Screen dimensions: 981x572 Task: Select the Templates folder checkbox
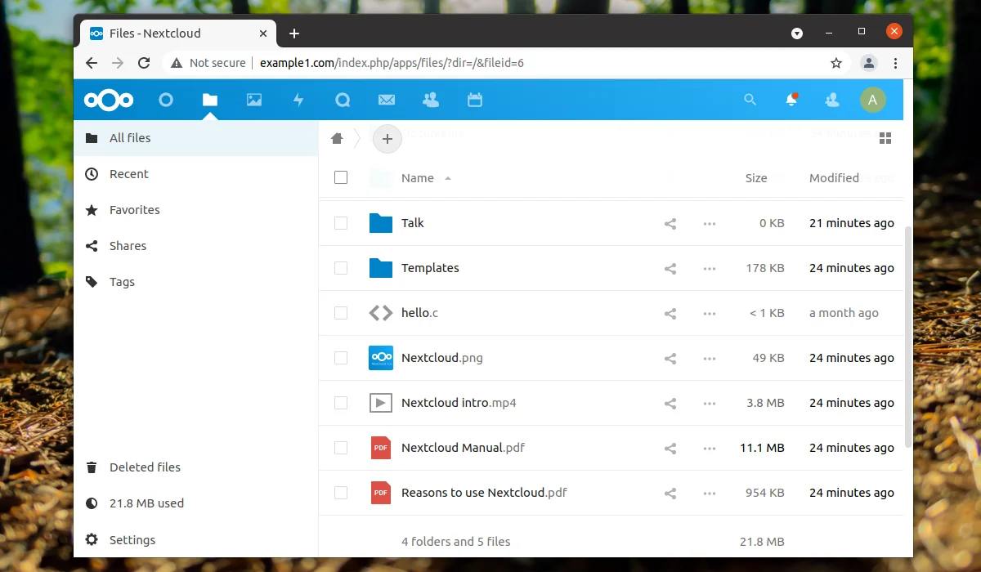click(341, 268)
